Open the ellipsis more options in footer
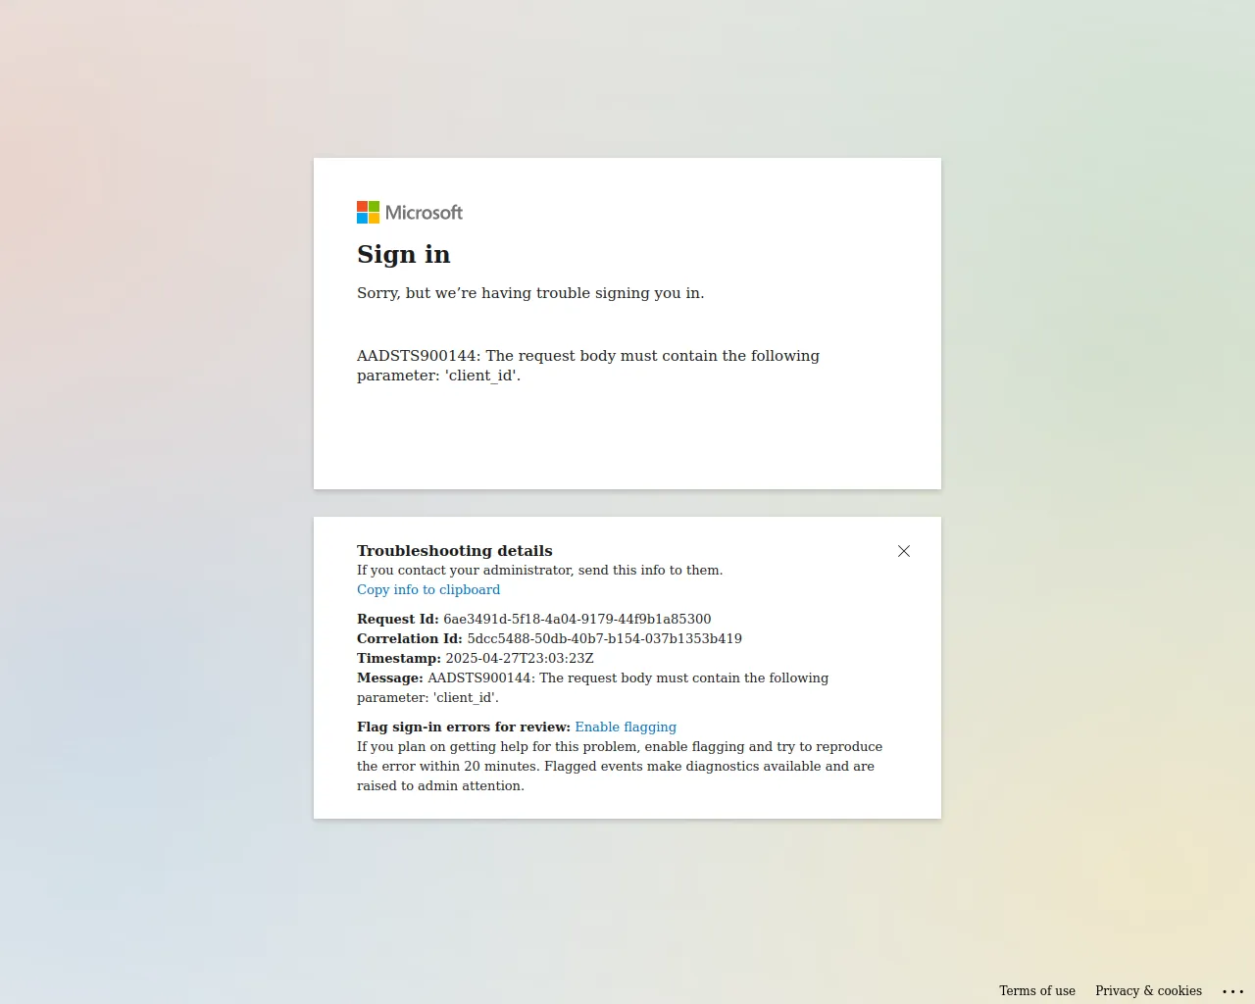1255x1004 pixels. pyautogui.click(x=1233, y=991)
